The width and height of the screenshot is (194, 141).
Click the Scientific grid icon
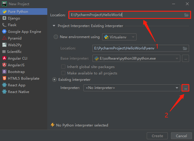(4, 51)
